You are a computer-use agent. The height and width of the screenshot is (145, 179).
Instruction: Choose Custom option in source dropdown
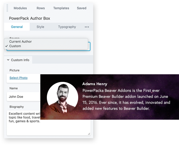click(46, 46)
